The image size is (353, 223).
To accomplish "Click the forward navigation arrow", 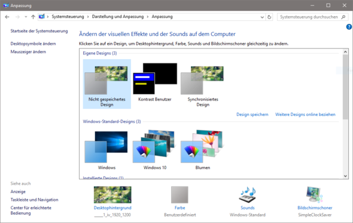I will click(17, 17).
